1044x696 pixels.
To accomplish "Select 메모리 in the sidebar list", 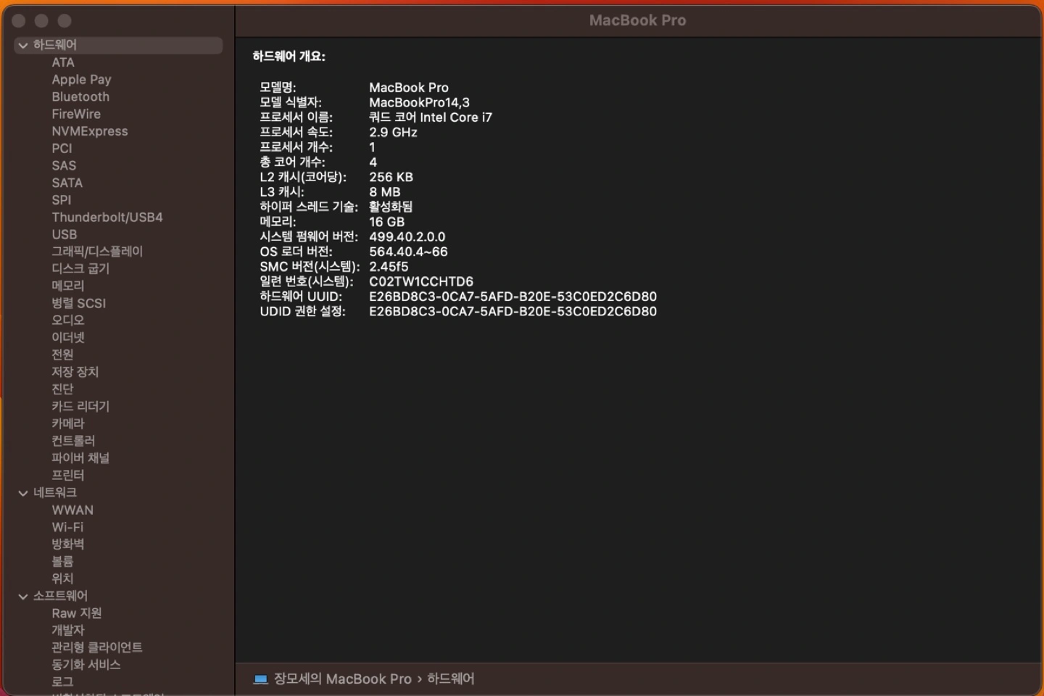I will 68,286.
